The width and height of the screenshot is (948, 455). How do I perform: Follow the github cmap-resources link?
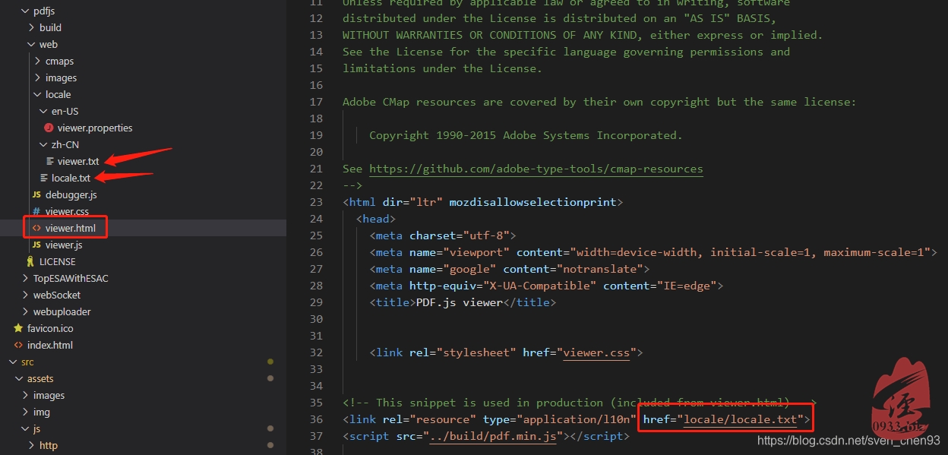point(536,169)
